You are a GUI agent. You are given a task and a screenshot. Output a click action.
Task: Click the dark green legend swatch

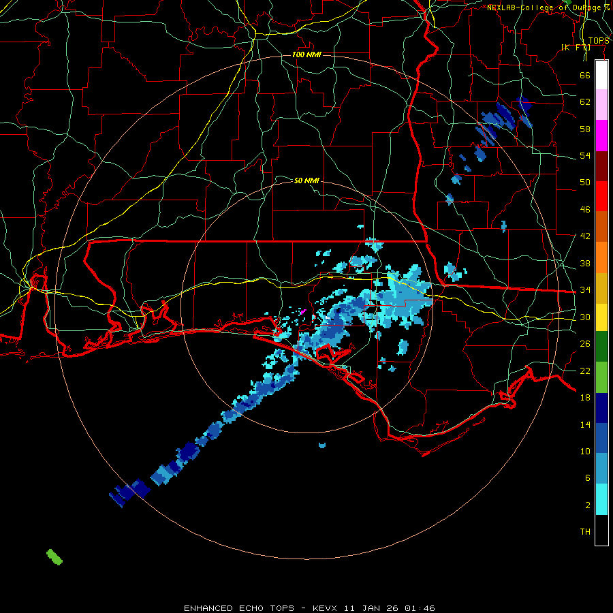[601, 347]
